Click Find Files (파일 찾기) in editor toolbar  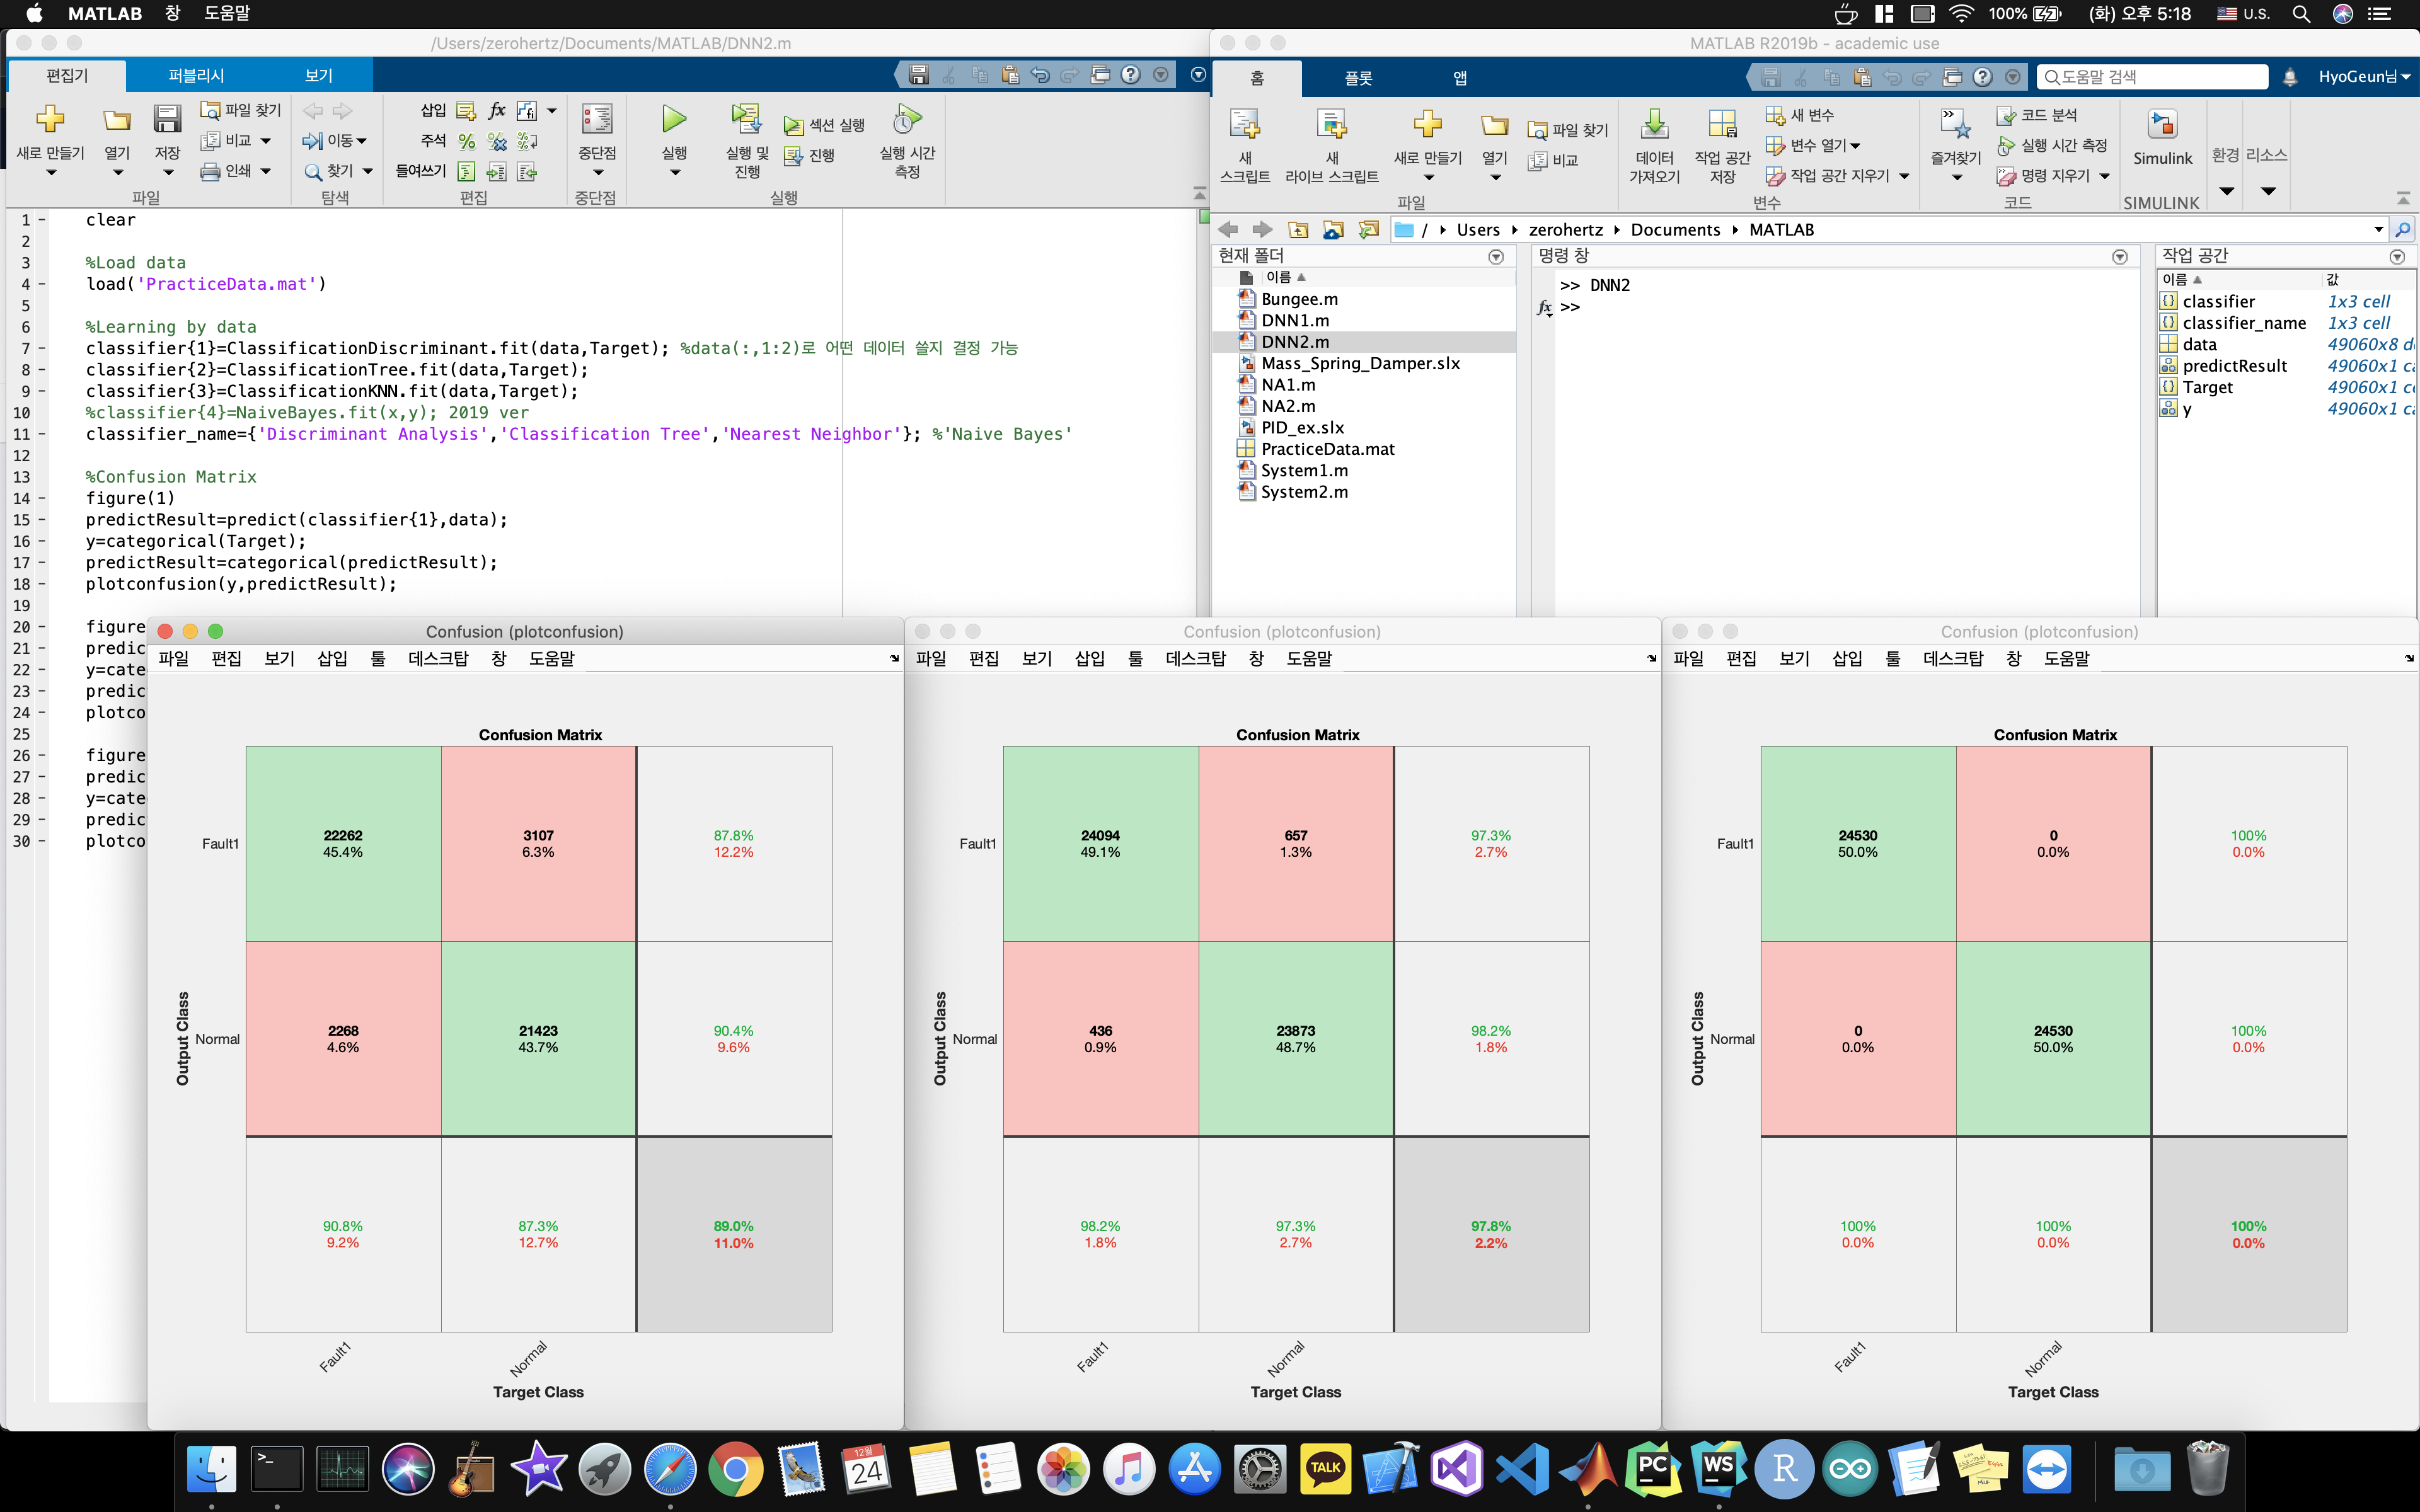(x=241, y=110)
